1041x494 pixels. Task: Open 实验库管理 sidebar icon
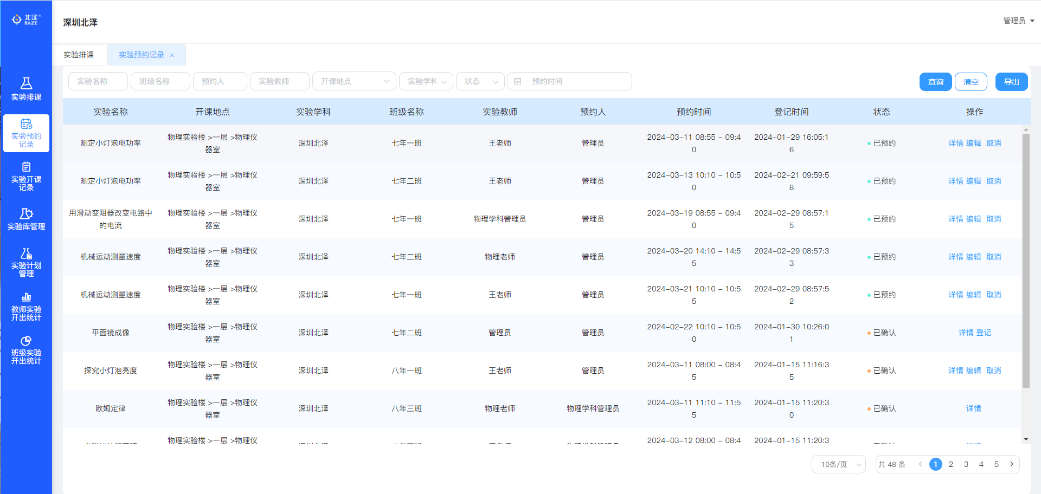point(26,214)
